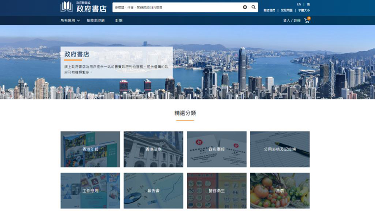
Task: Click the 登入 / 註冊 link
Action: tap(292, 21)
